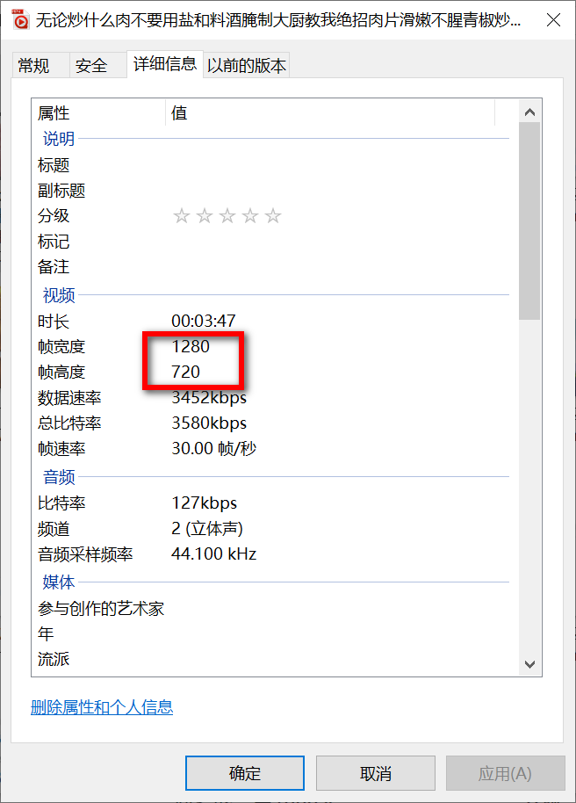
Task: Click the 帧高度 property label
Action: tap(61, 373)
